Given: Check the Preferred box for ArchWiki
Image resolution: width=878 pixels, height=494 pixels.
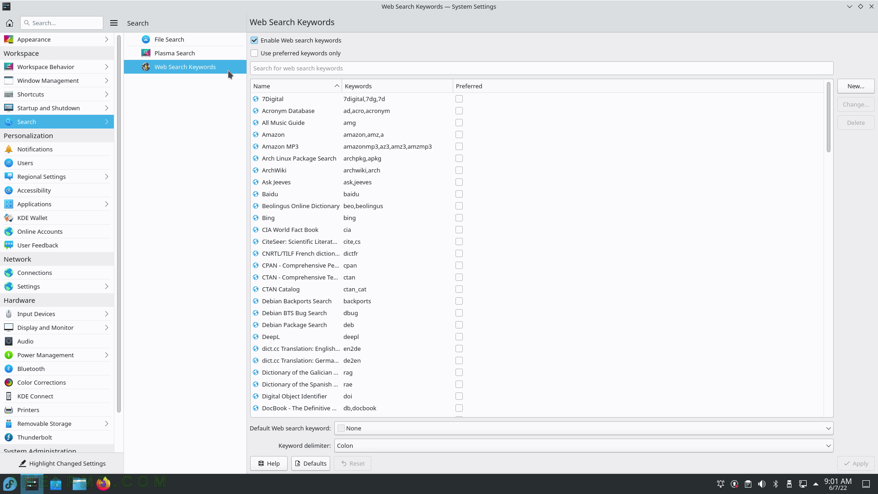Looking at the screenshot, I should point(459,170).
